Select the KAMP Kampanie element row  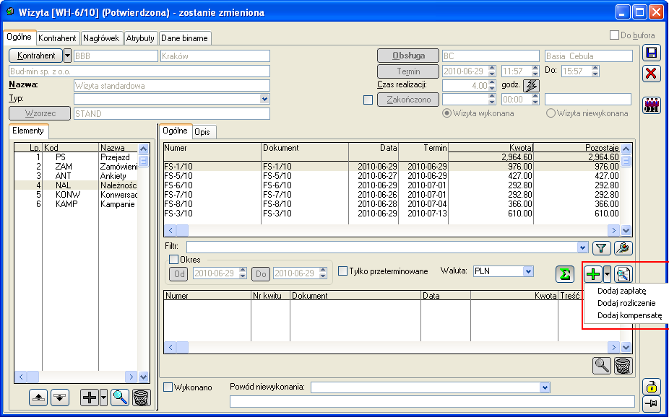click(77, 204)
